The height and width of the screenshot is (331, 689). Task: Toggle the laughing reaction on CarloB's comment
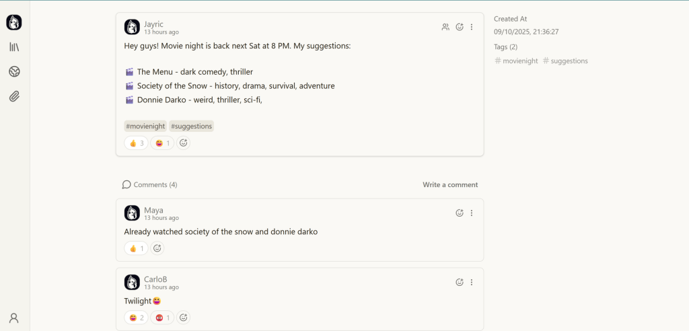coord(136,318)
